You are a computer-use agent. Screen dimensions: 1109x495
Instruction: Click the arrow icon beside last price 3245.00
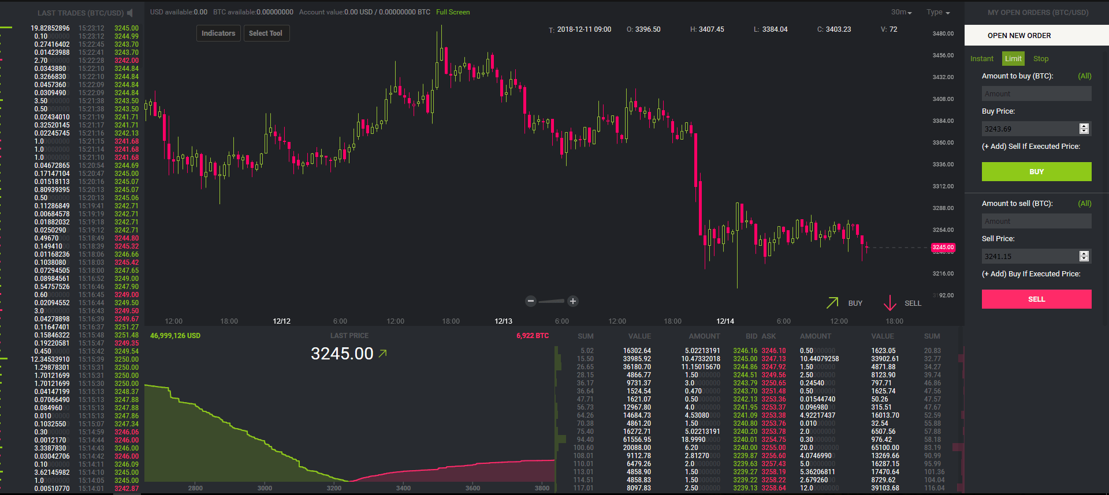pyautogui.click(x=382, y=354)
